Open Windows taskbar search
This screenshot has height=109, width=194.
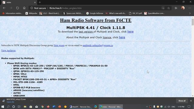(x=8, y=107)
